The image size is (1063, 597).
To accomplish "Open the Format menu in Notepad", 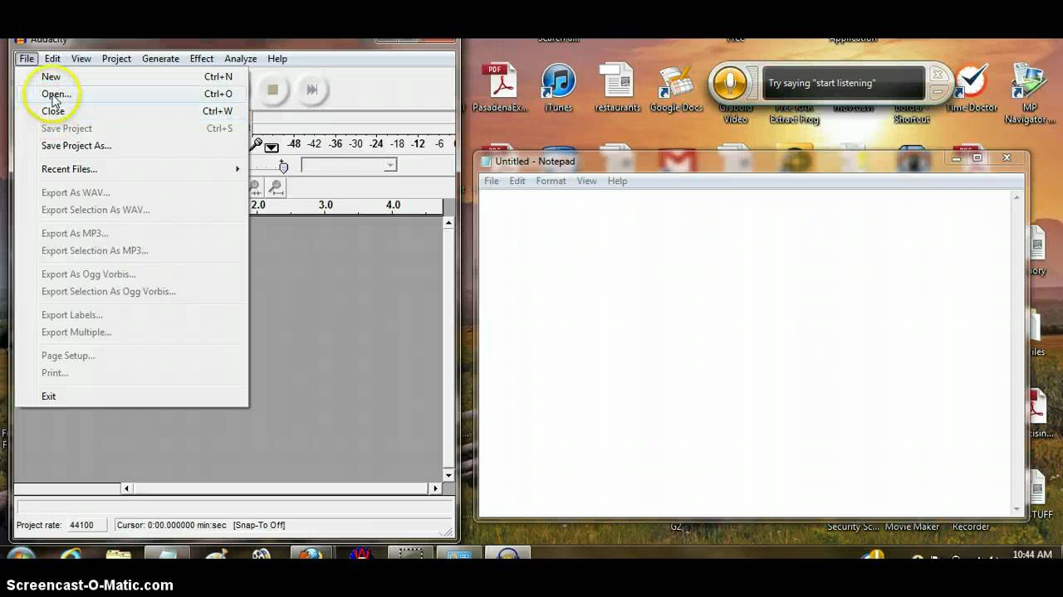I will click(x=551, y=181).
